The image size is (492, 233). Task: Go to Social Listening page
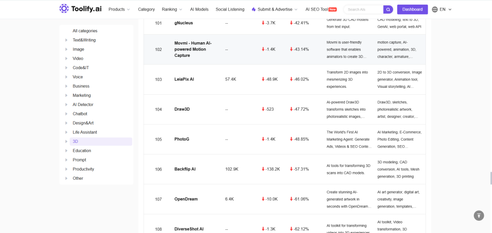tap(230, 10)
